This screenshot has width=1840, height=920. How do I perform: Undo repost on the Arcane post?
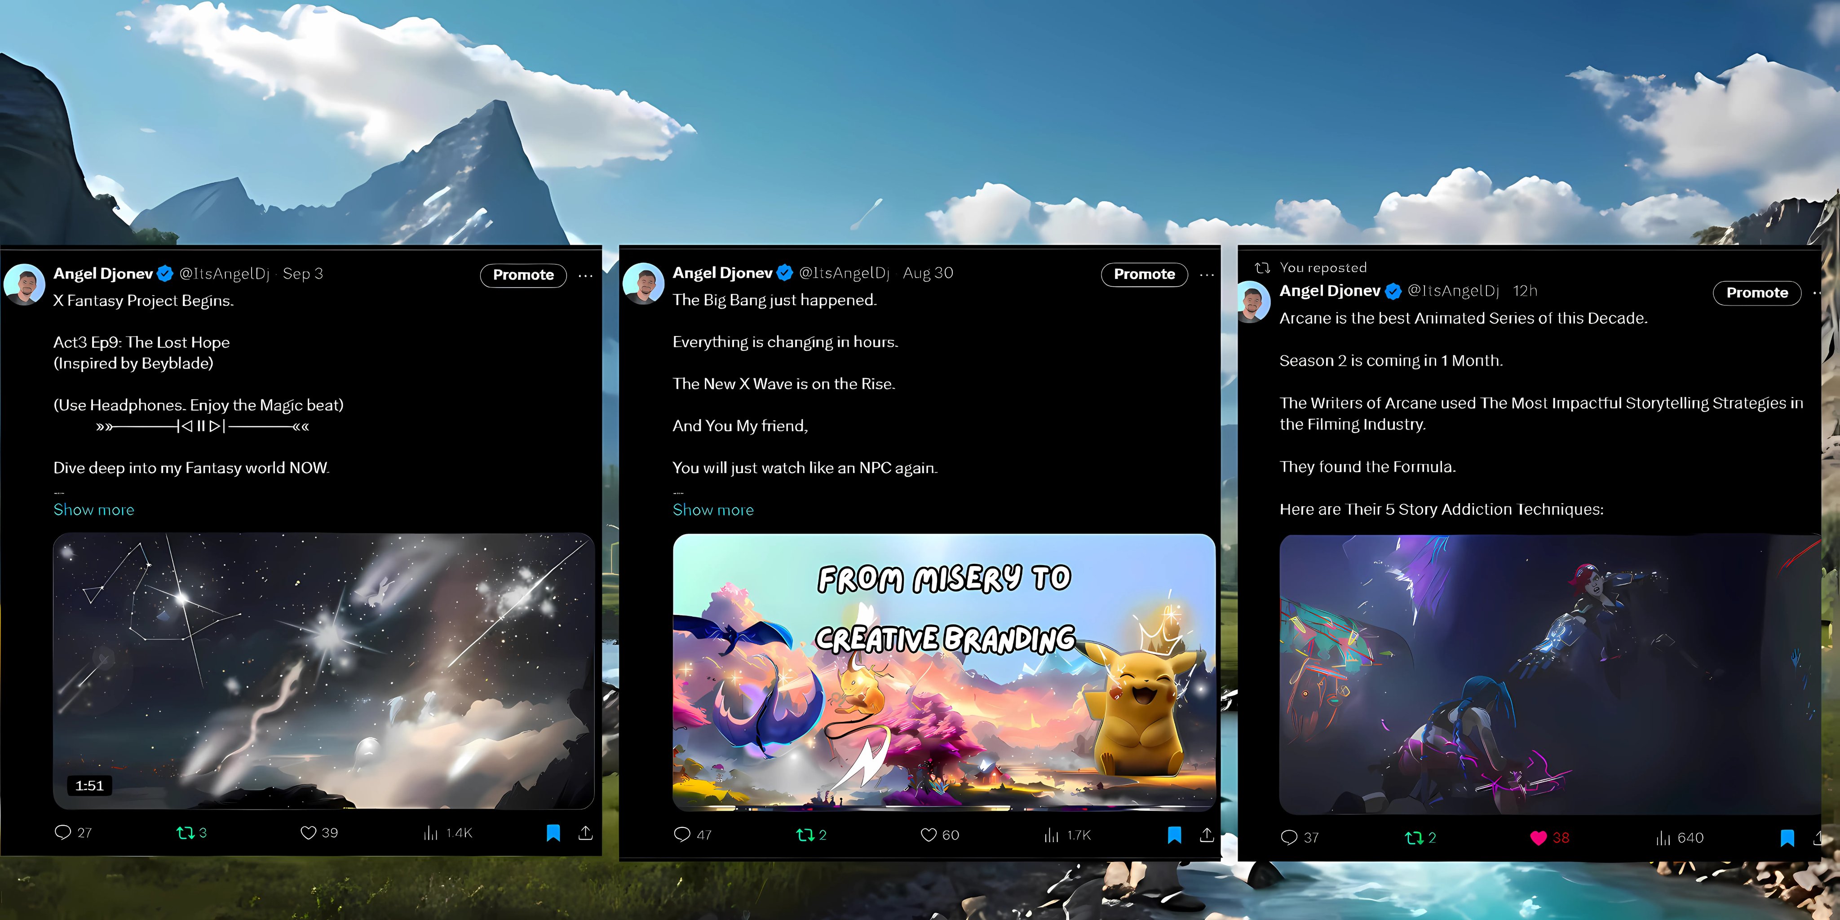(1414, 837)
